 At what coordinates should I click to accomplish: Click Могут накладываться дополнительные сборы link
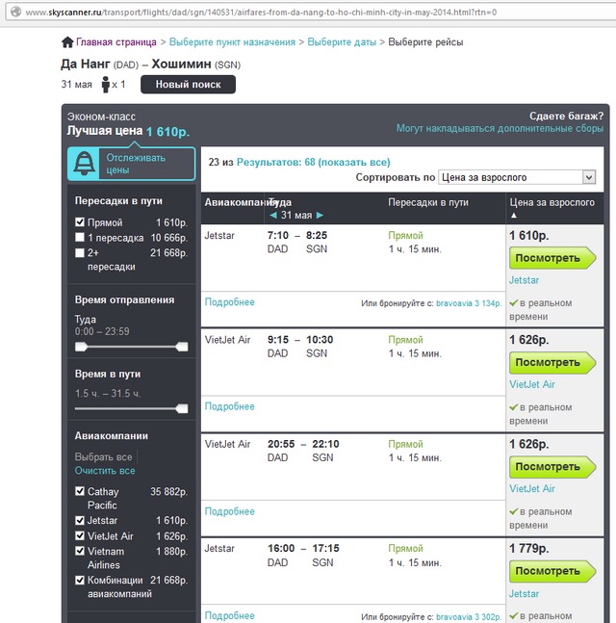tap(500, 128)
